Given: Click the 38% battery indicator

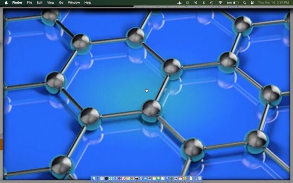Looking at the screenshot, I should 232,2.
